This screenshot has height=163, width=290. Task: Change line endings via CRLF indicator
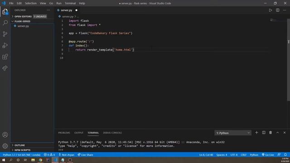pos(243,155)
